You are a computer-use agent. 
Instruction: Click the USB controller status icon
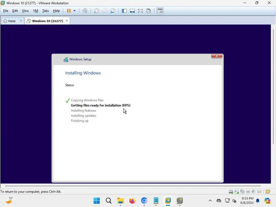[259, 192]
